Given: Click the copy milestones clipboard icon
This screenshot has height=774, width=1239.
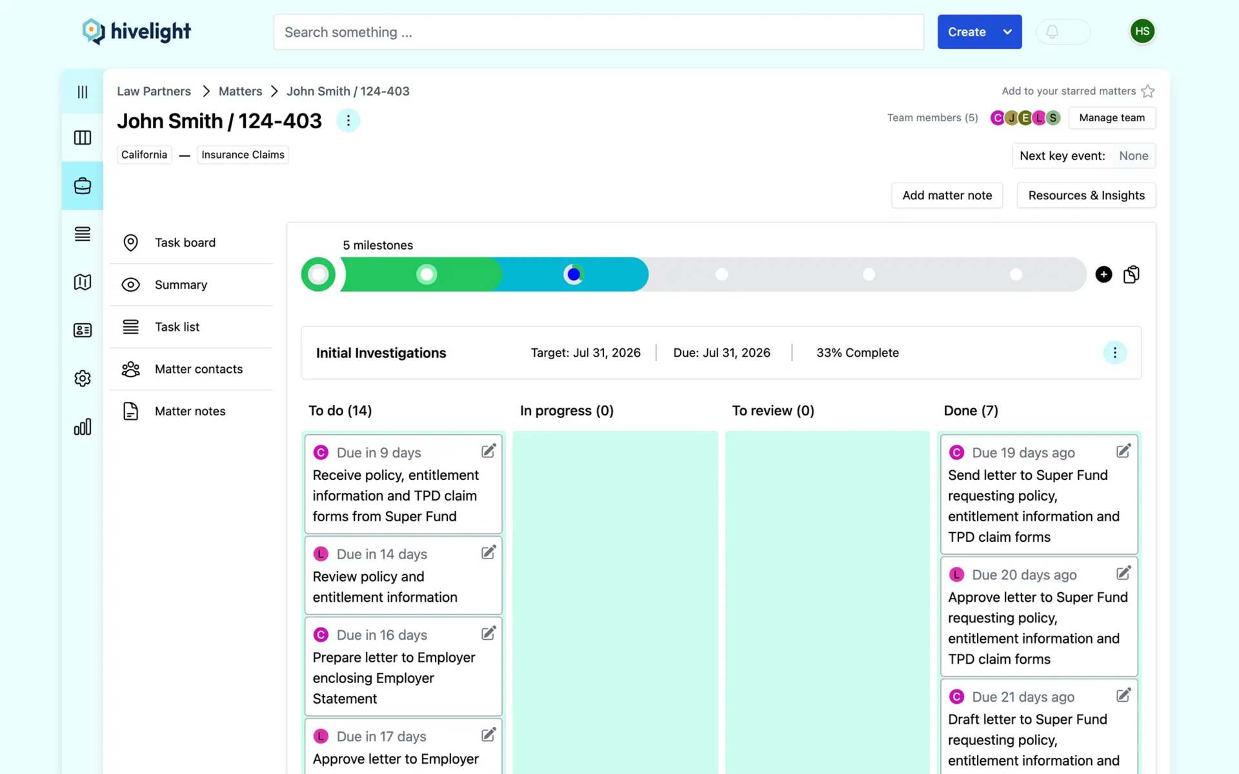Looking at the screenshot, I should click(x=1131, y=275).
